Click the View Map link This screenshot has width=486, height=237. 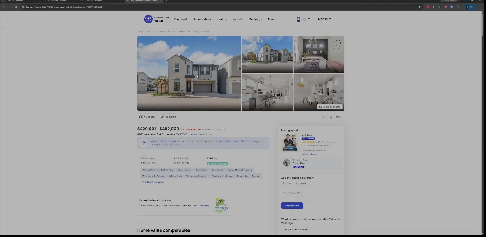coord(193,134)
